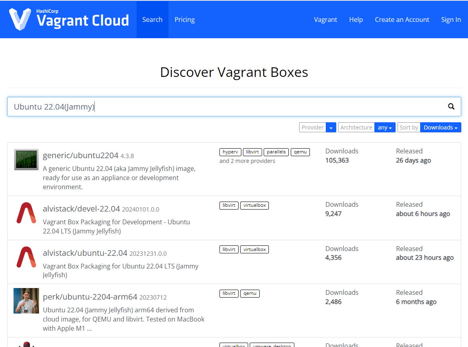Click alvistack logo beside devel-22.04
The width and height of the screenshot is (468, 347).
[x=26, y=213]
